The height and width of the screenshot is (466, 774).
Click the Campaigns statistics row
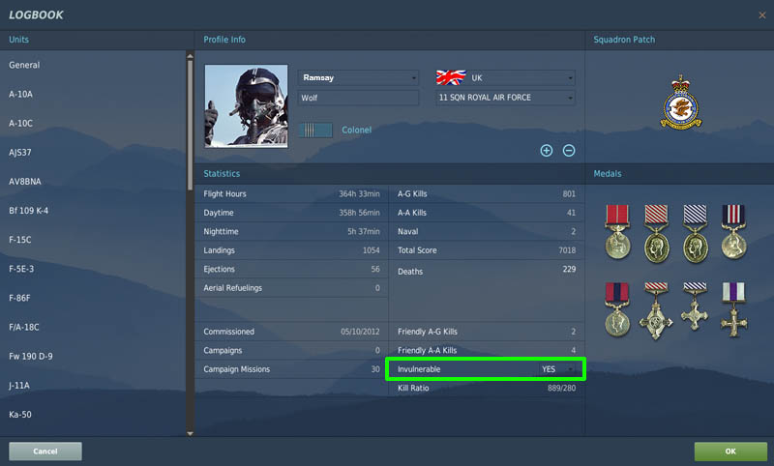point(292,350)
